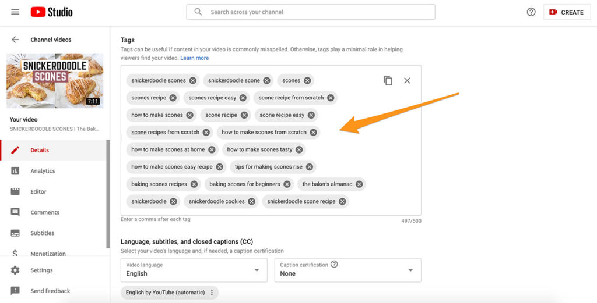Click the YouTube Studio logo
The height and width of the screenshot is (303, 597).
click(51, 12)
